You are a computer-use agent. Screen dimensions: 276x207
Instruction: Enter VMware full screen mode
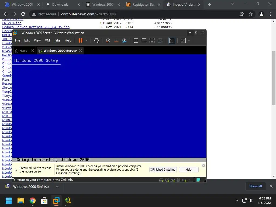point(152,40)
